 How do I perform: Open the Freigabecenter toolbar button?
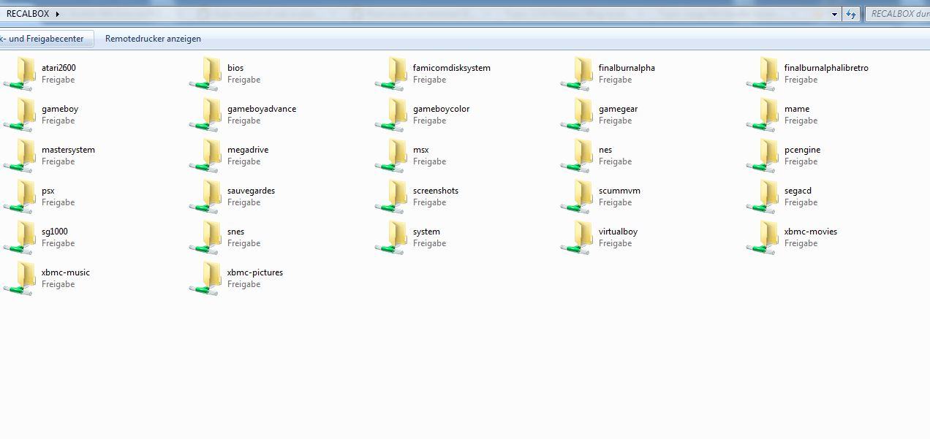coord(47,39)
